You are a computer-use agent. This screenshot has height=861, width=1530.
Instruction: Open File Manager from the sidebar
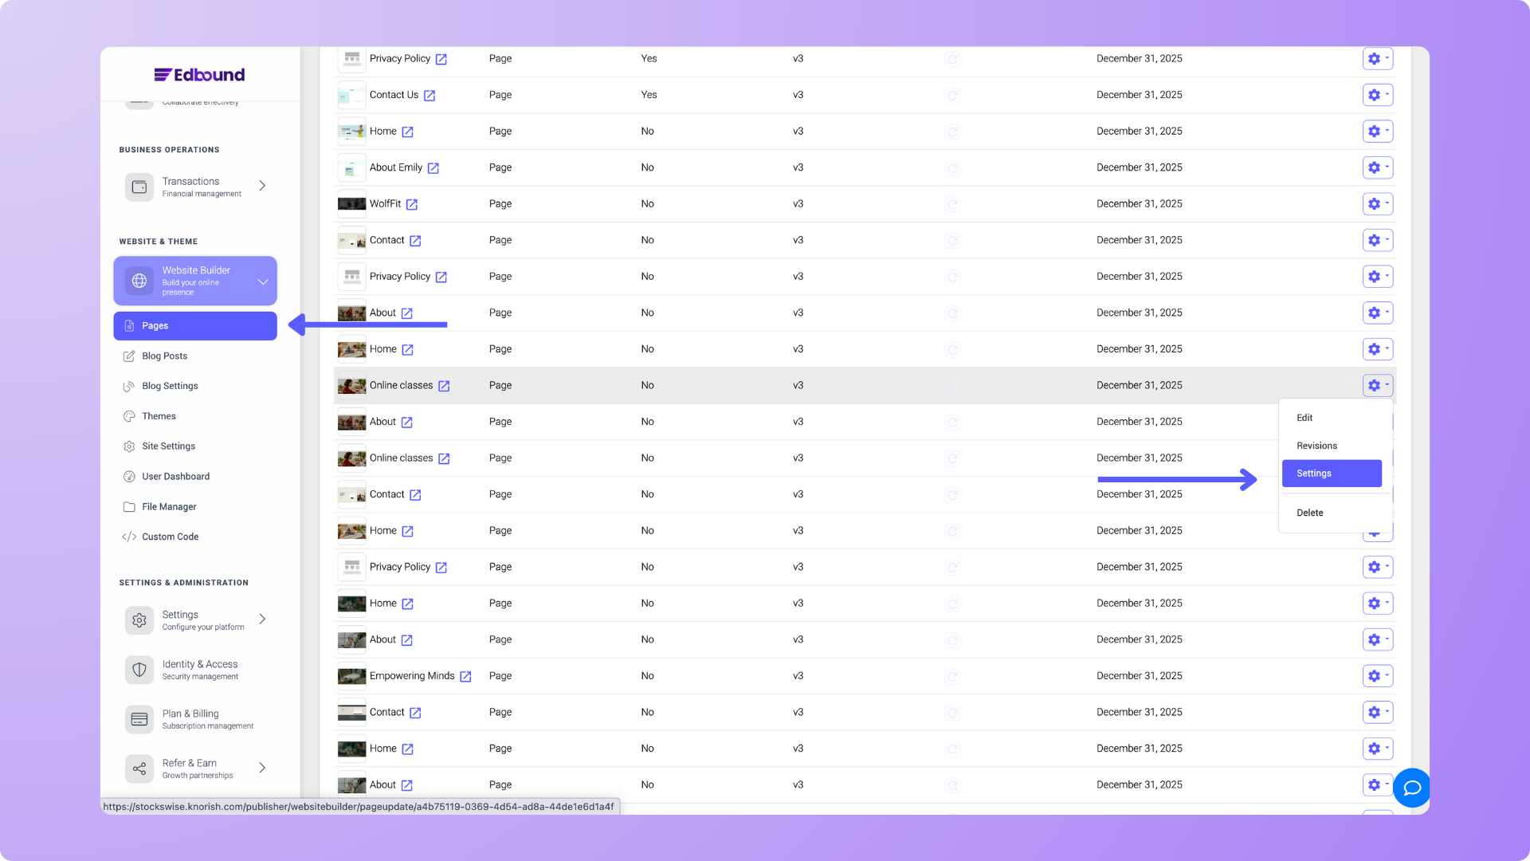pyautogui.click(x=169, y=507)
